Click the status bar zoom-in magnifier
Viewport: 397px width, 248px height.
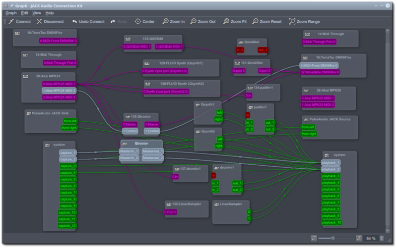click(x=359, y=238)
